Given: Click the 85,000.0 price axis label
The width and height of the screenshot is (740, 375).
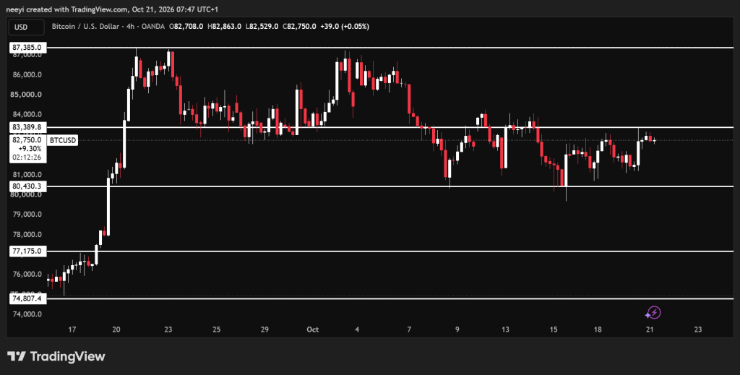Looking at the screenshot, I should (27, 95).
